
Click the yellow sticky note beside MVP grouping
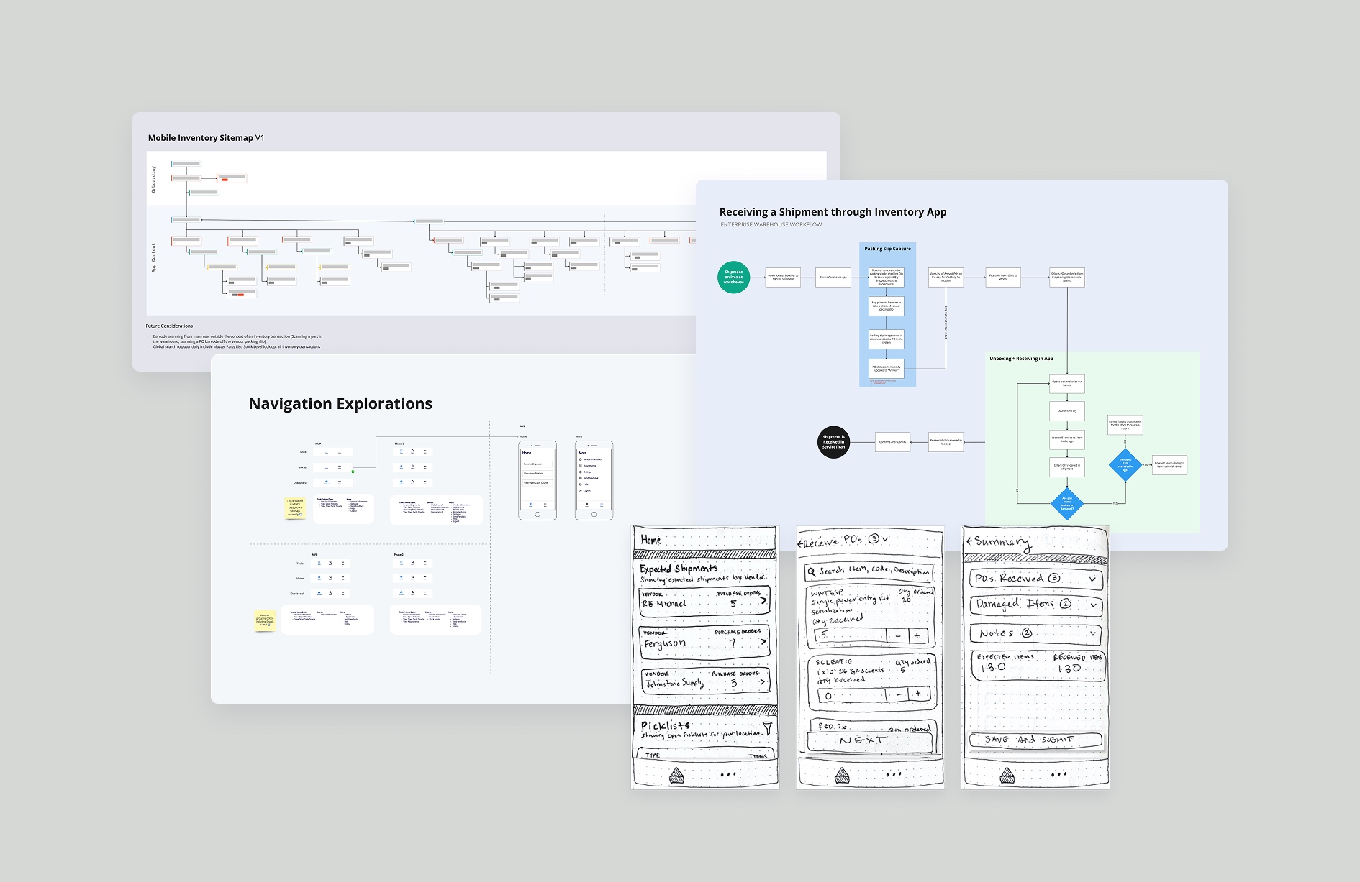[x=295, y=507]
